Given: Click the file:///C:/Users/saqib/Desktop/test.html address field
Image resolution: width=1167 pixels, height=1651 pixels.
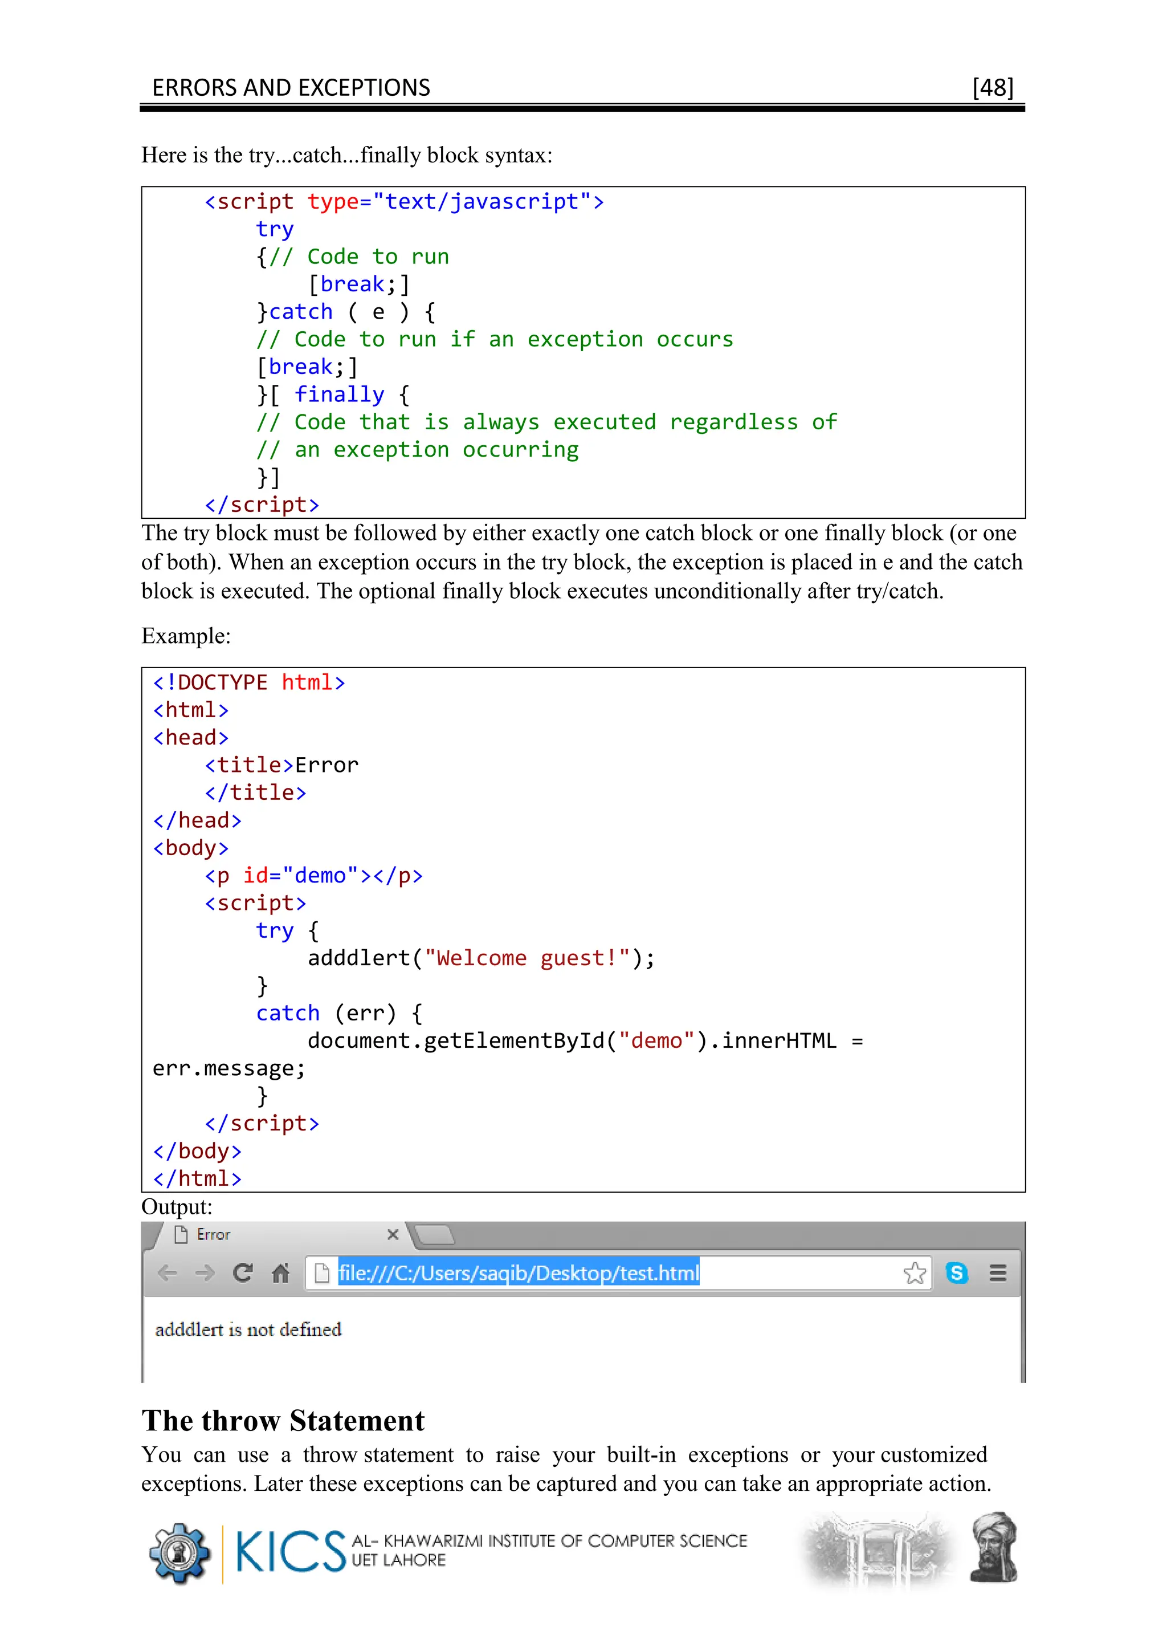Looking at the screenshot, I should pos(518,1273).
